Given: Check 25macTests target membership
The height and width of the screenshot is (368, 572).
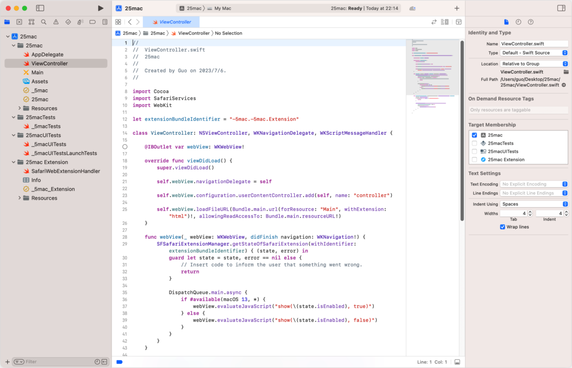Looking at the screenshot, I should [474, 143].
